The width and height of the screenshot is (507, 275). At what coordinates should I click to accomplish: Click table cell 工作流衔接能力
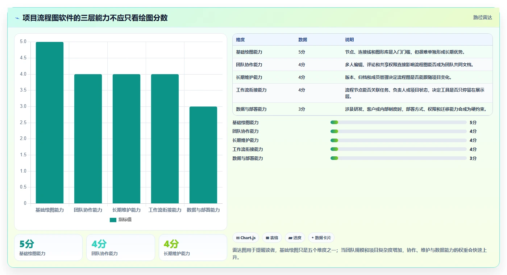click(251, 90)
